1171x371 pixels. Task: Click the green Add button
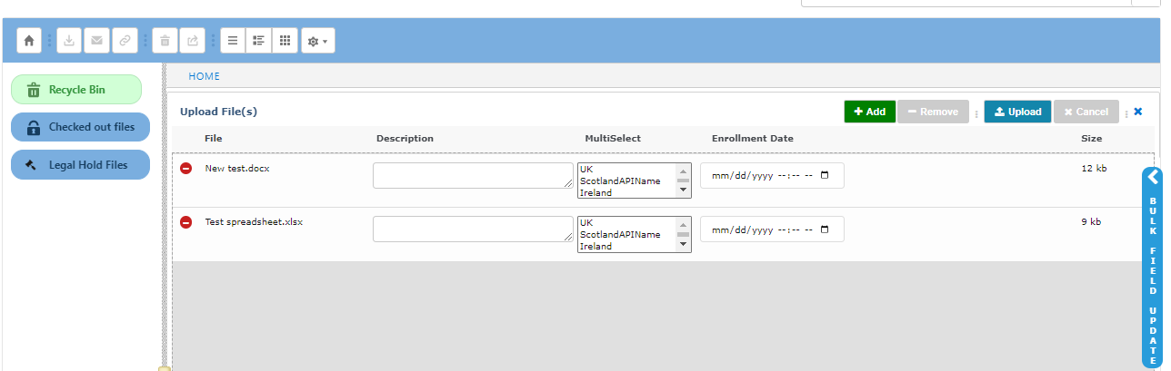coord(869,112)
